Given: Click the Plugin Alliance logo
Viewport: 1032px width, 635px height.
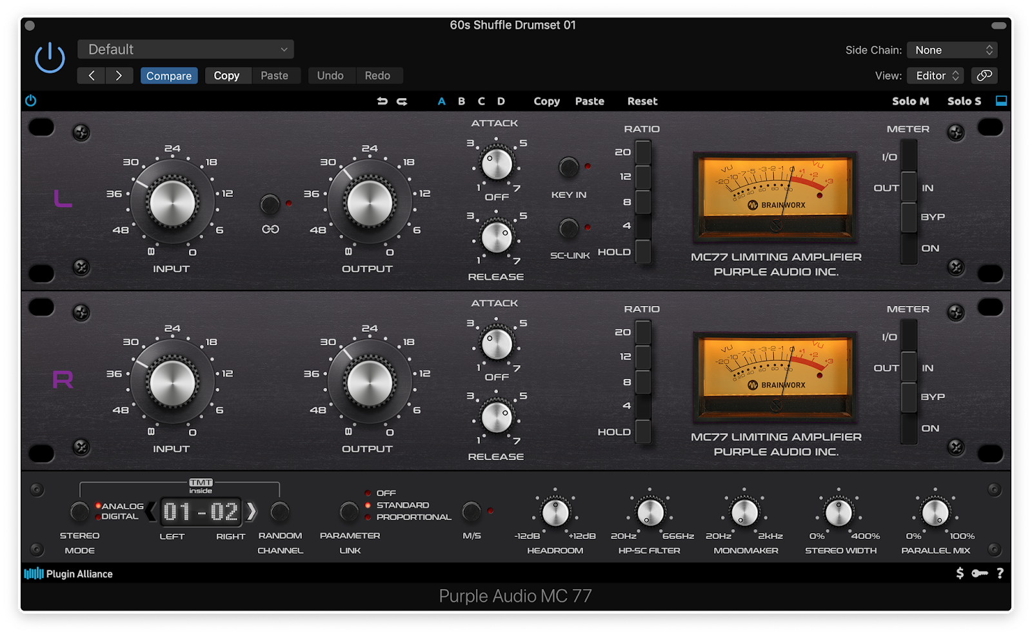Looking at the screenshot, I should coord(68,574).
